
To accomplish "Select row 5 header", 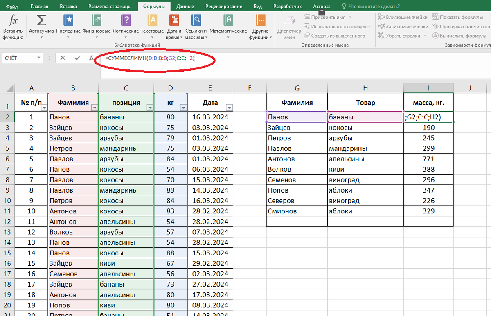I will [x=7, y=148].
